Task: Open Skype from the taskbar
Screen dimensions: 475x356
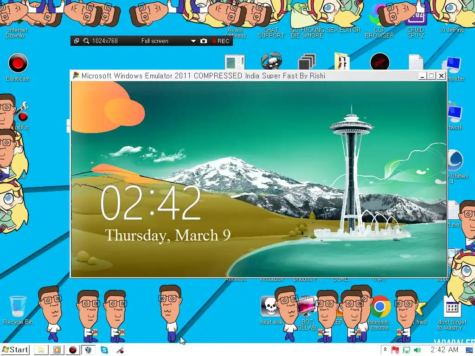Action: (x=104, y=350)
